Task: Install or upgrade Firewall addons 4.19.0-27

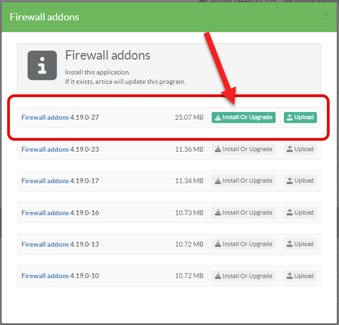Action: [x=243, y=117]
